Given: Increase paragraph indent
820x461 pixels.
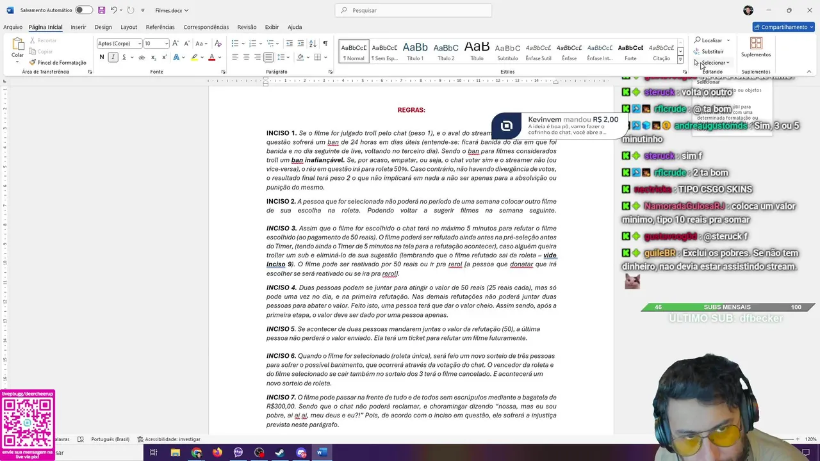Looking at the screenshot, I should click(300, 44).
